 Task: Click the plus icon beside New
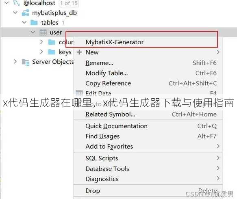point(79,52)
